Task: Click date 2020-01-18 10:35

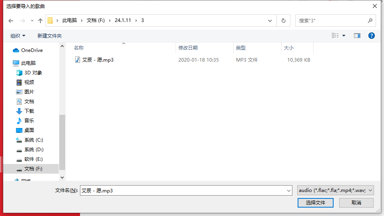Action: pos(198,60)
